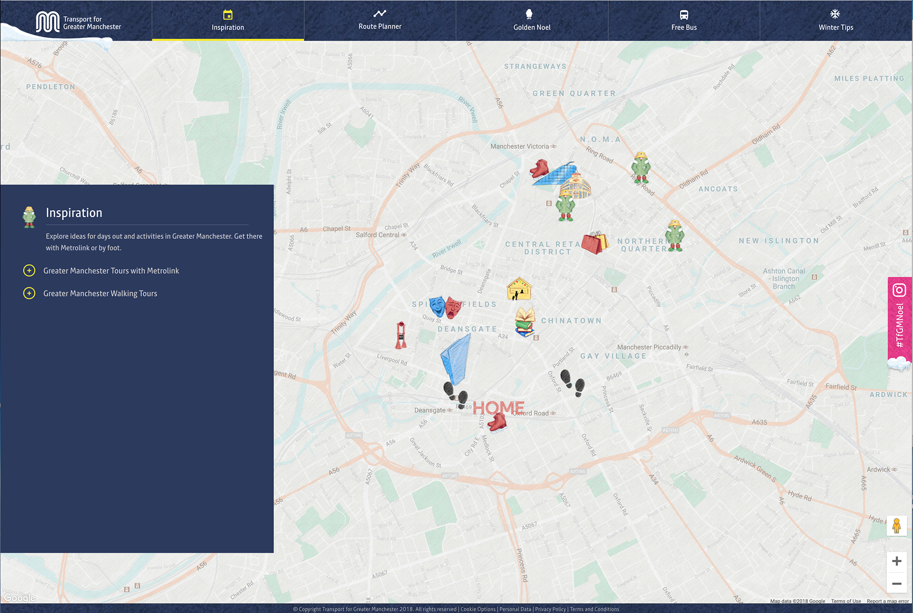Click the theatre masks map marker
913x613 pixels.
[x=445, y=307]
